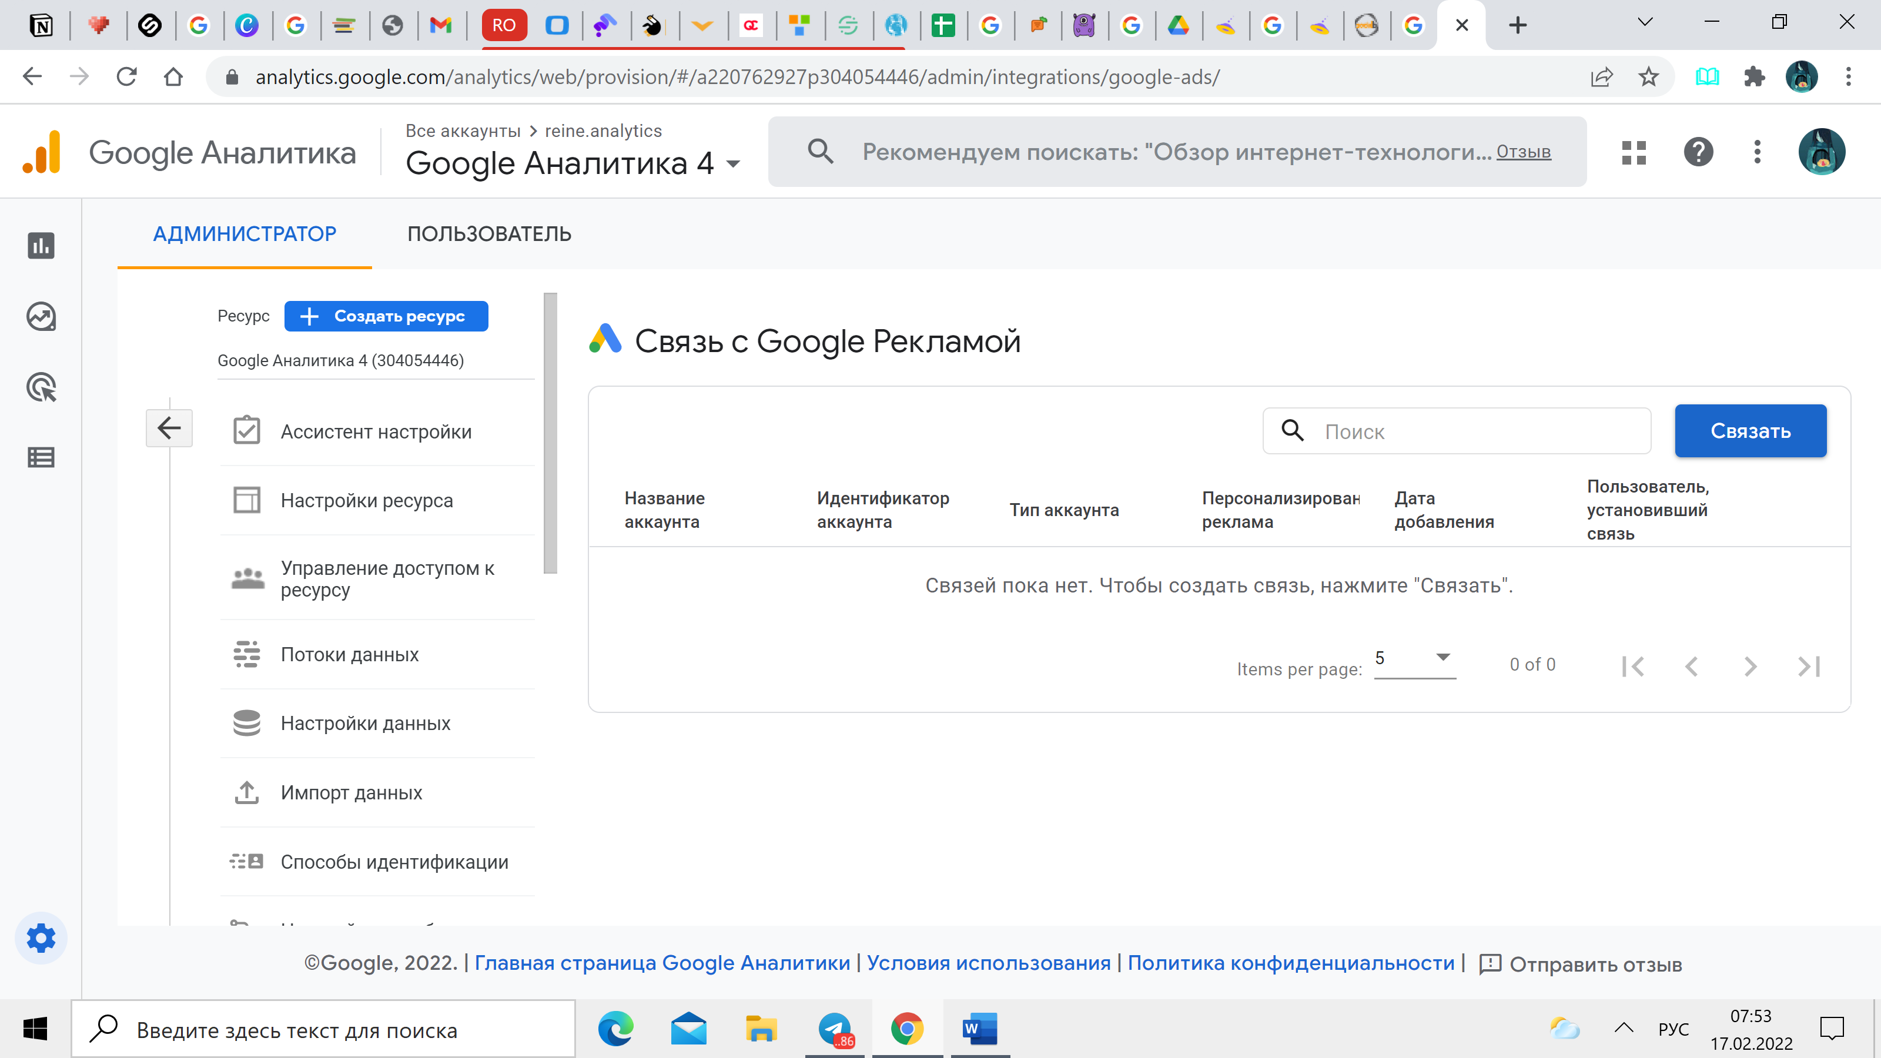The image size is (1881, 1058).
Task: Open File Explorer from the taskbar
Action: pyautogui.click(x=761, y=1030)
